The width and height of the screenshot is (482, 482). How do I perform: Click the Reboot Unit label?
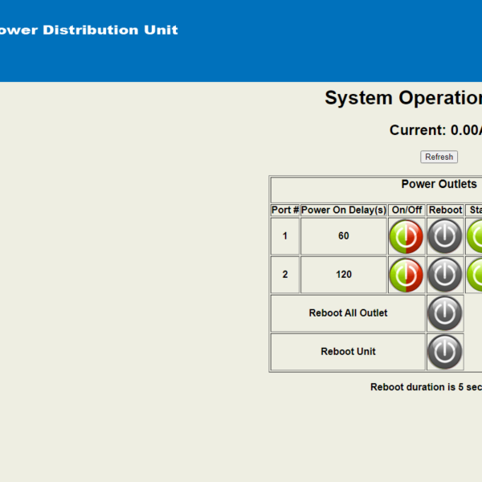pyautogui.click(x=348, y=351)
